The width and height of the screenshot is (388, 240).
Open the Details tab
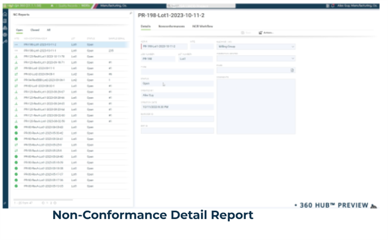[145, 26]
